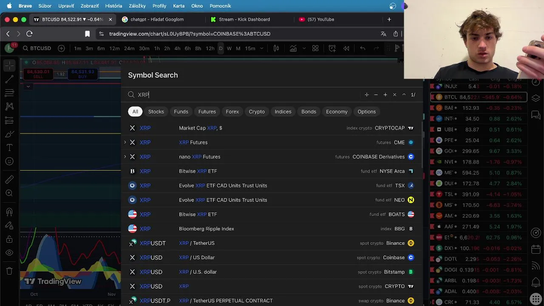The image size is (544, 306).
Task: Filter search results by Options
Action: point(367,112)
